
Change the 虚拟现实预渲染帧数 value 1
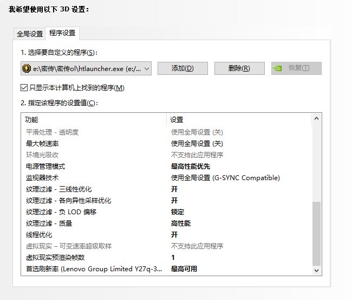[173, 258]
